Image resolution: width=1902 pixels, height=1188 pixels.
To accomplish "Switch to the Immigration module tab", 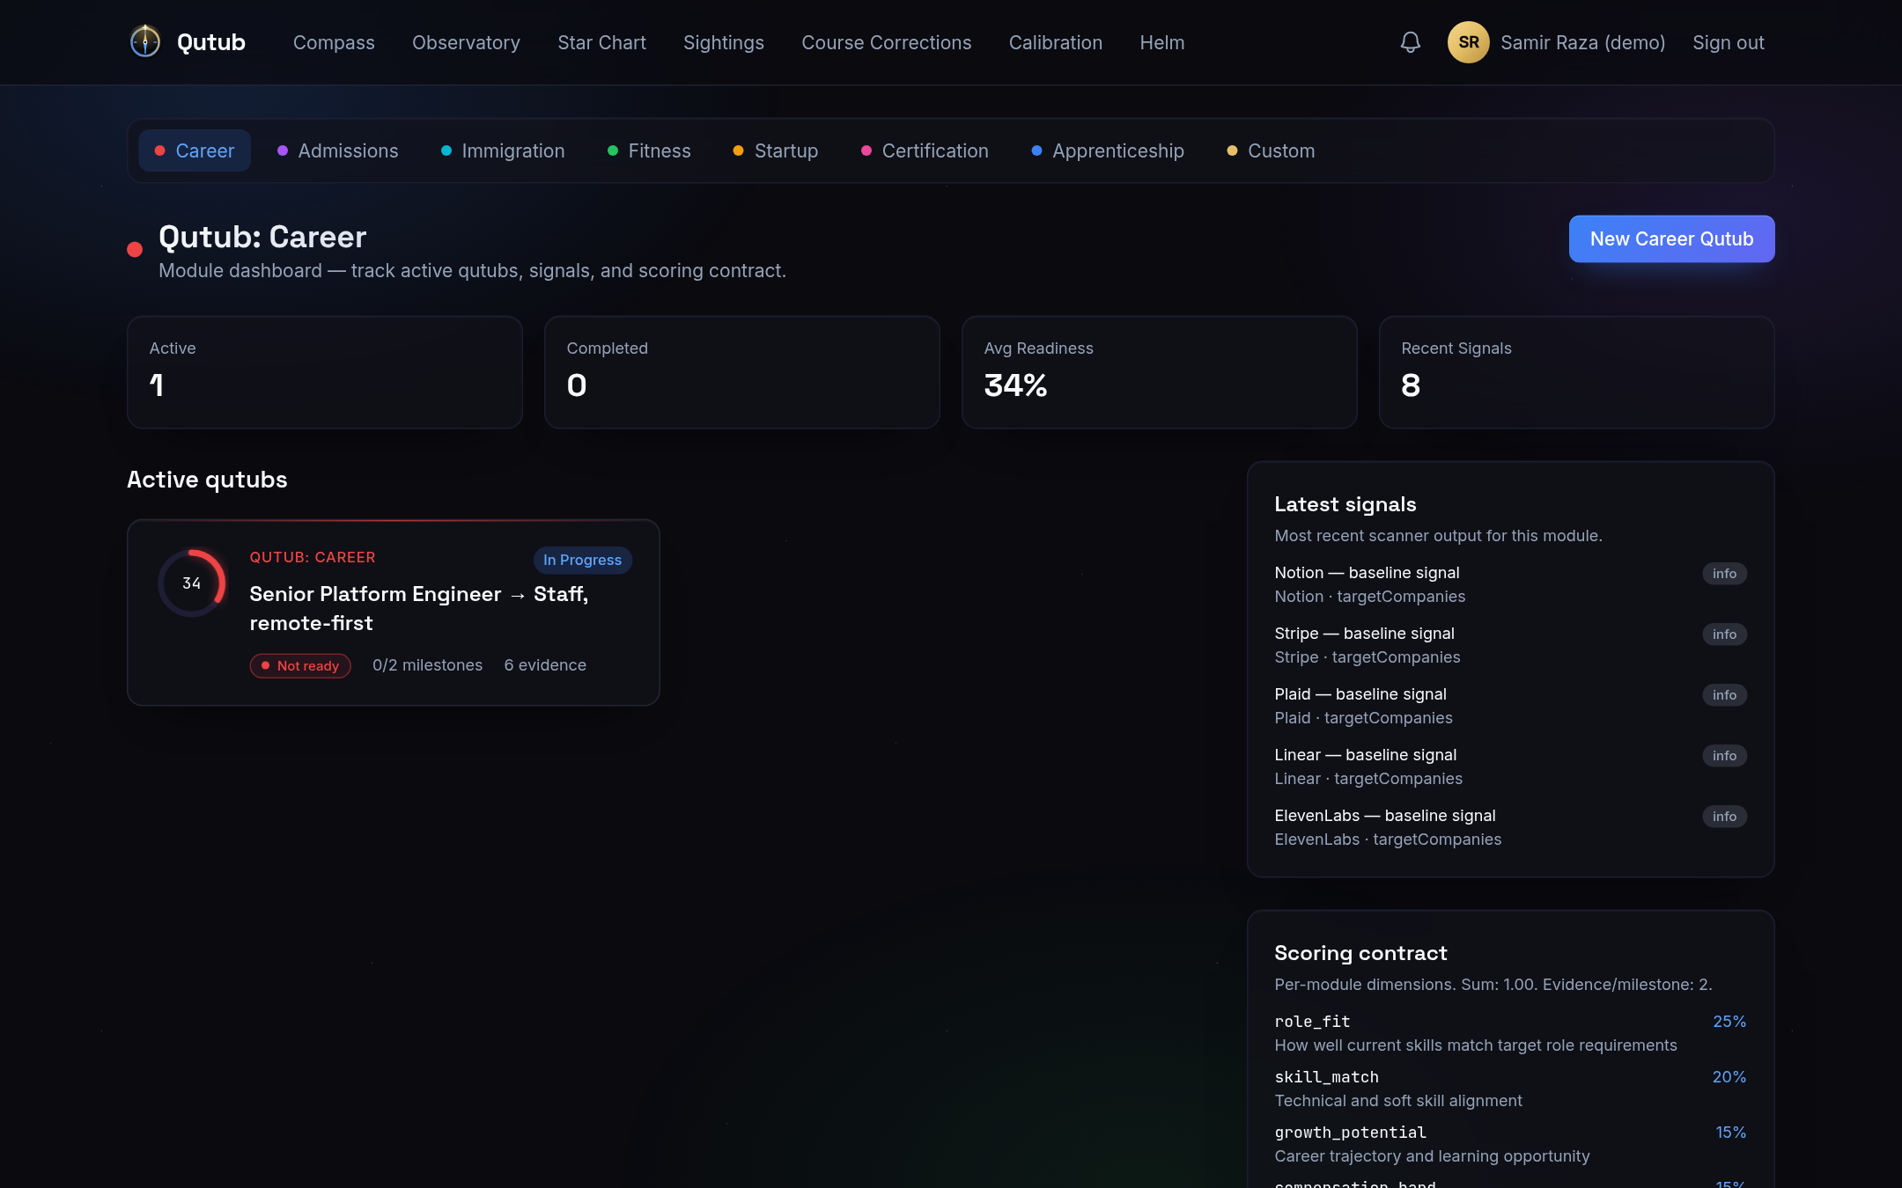I will point(503,150).
